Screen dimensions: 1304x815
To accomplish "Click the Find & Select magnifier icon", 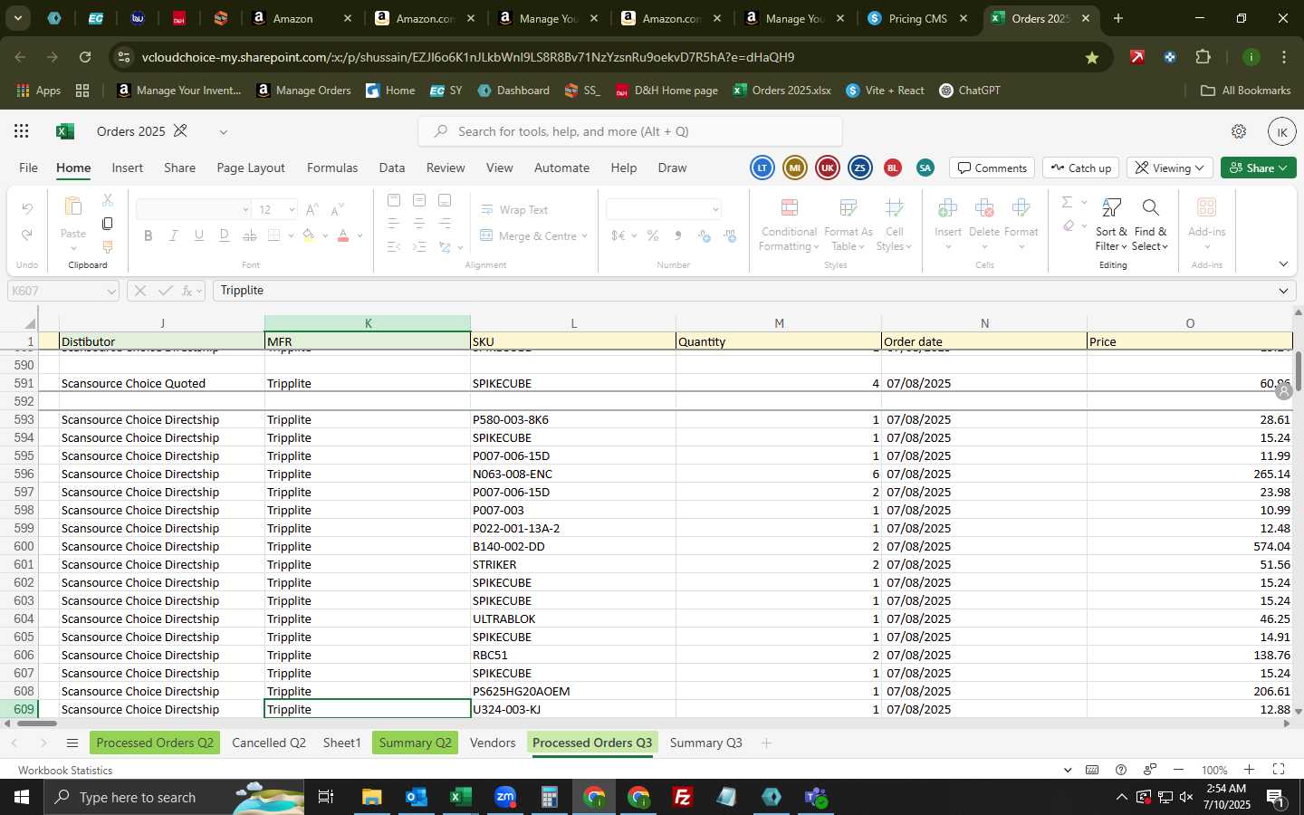I will click(1150, 208).
